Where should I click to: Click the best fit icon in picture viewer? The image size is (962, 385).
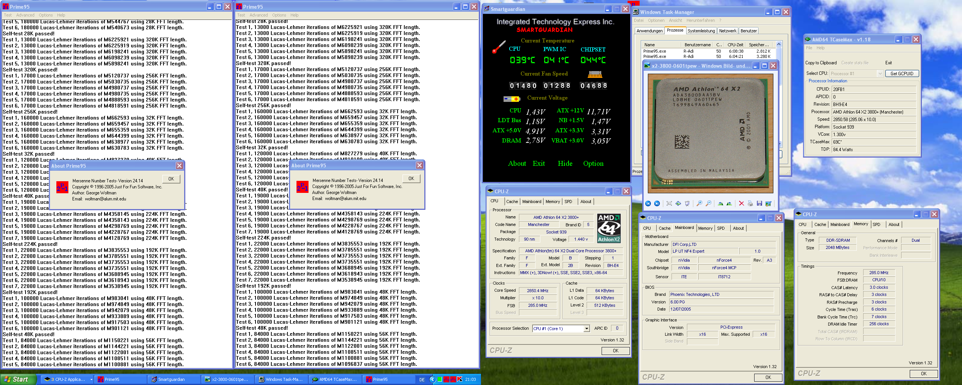click(669, 203)
